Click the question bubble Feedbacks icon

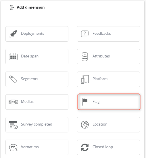tap(85, 34)
